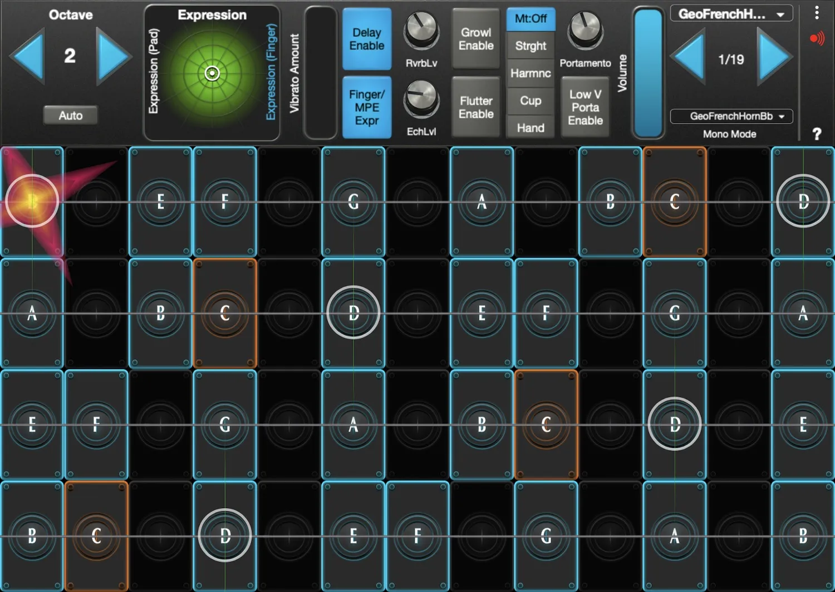
Task: Select the Cup mute option
Action: pyautogui.click(x=531, y=101)
